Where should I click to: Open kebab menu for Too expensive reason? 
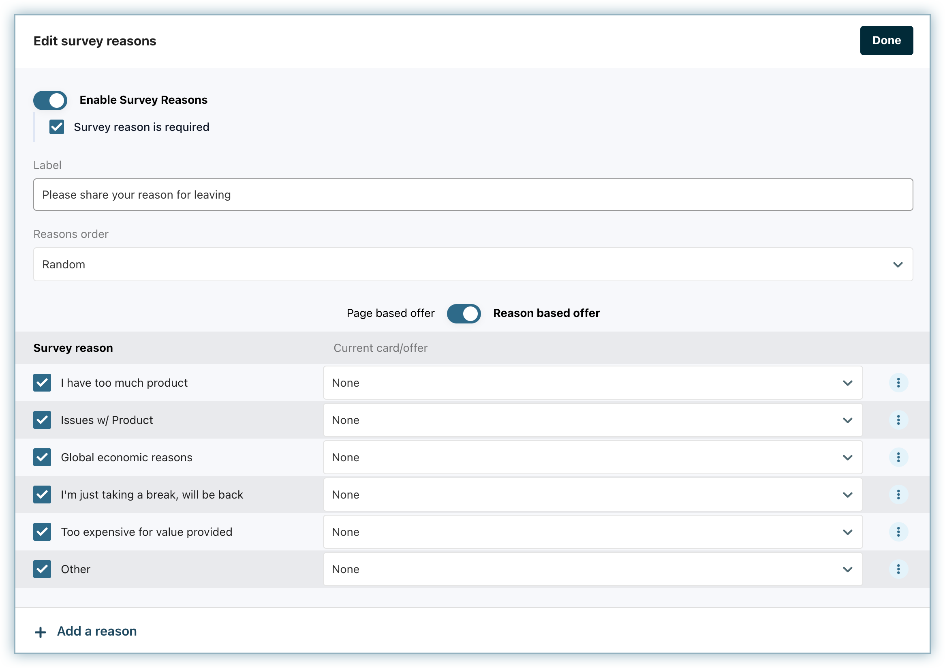point(898,532)
